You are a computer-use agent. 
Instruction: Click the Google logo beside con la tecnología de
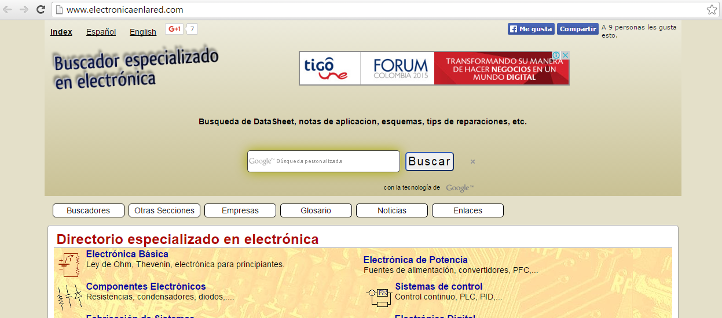tap(460, 188)
